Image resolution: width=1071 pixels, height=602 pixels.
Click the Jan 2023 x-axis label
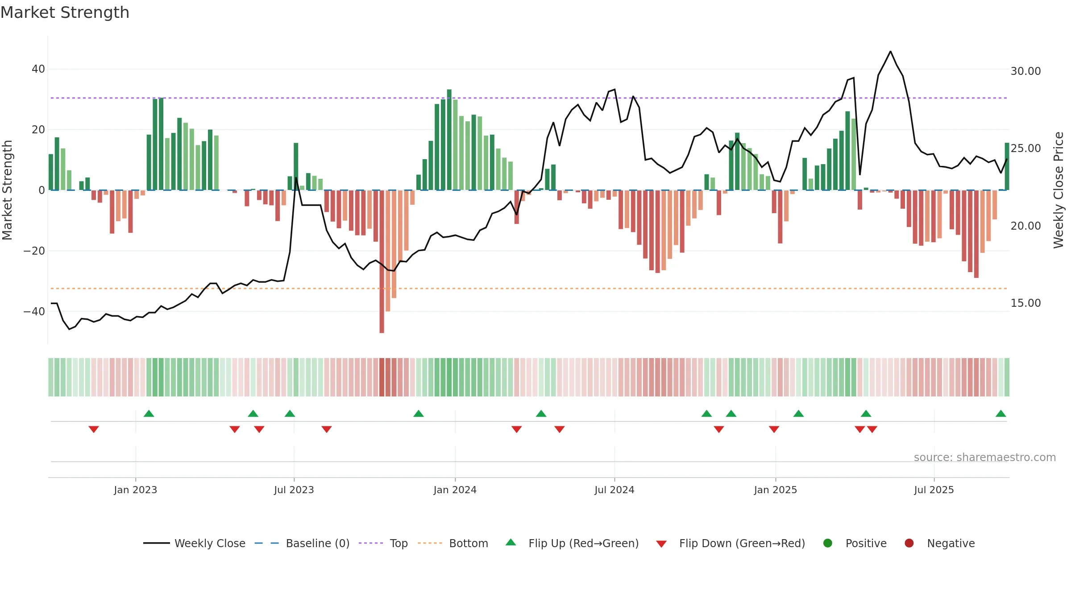(136, 490)
